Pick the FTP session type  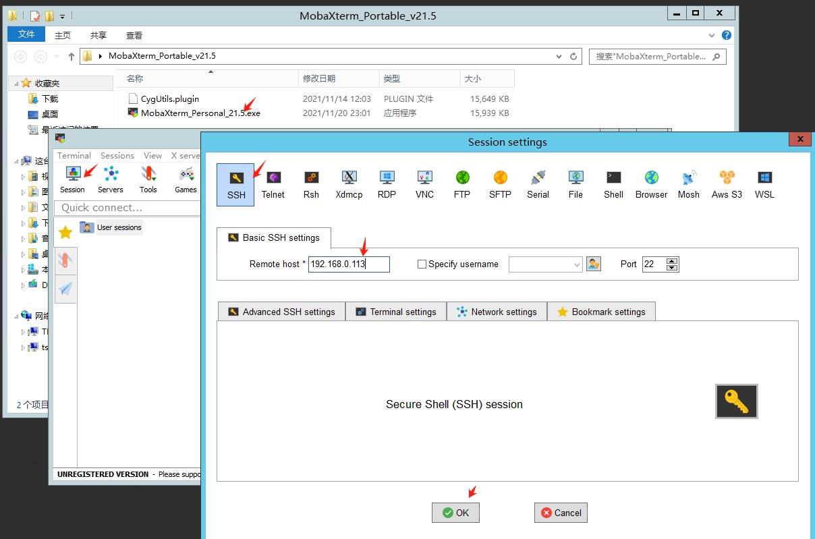tap(462, 185)
